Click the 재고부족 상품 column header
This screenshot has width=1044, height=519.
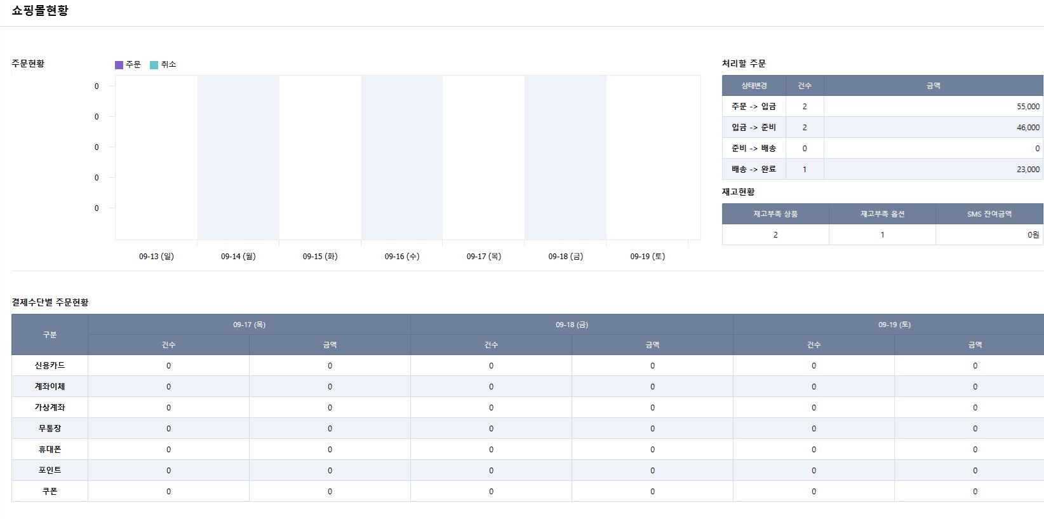click(775, 214)
